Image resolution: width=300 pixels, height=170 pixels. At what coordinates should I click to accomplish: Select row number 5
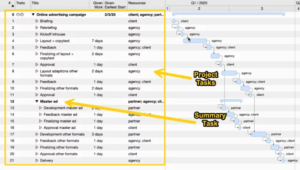point(13,47)
